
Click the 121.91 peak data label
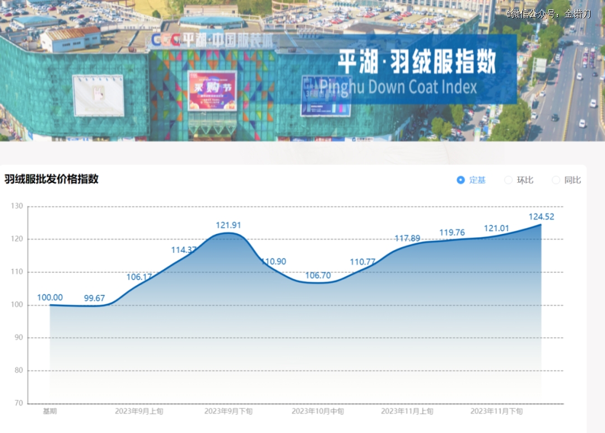click(229, 225)
